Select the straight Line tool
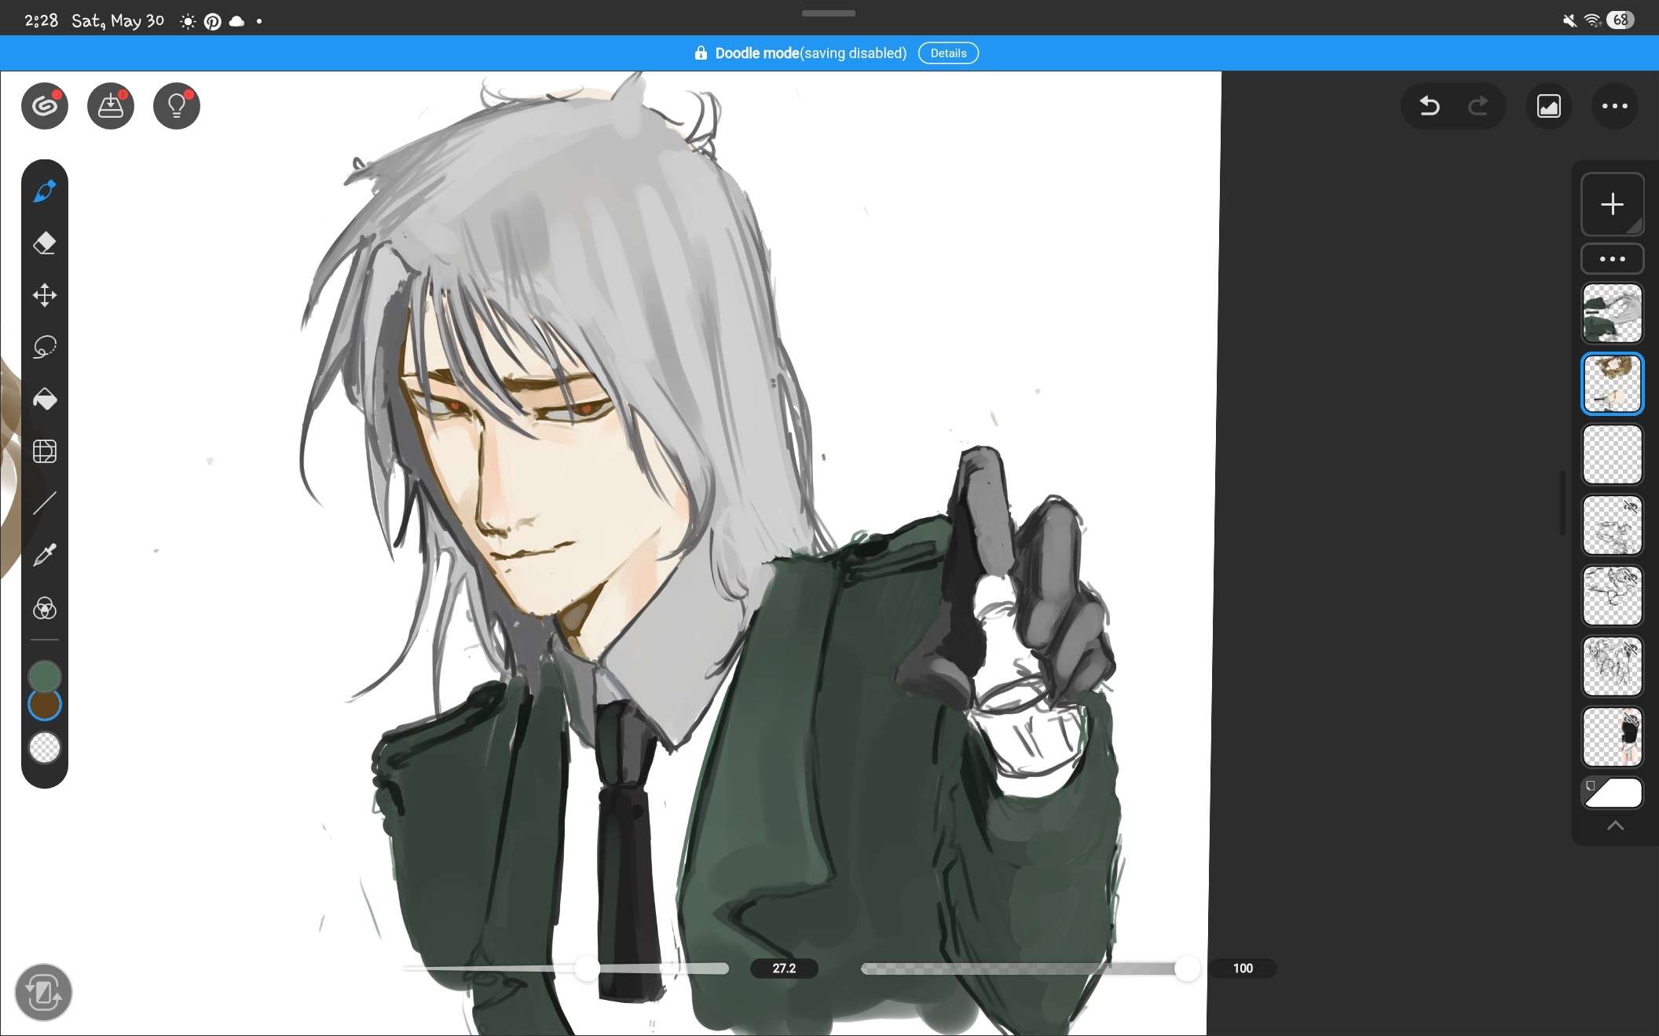This screenshot has height=1036, width=1659. (x=45, y=503)
